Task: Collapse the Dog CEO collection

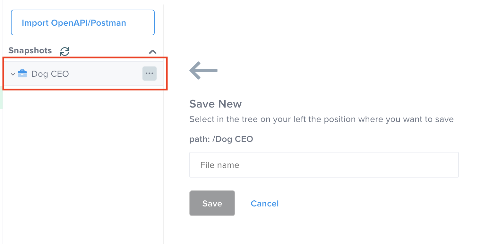Action: coord(13,74)
